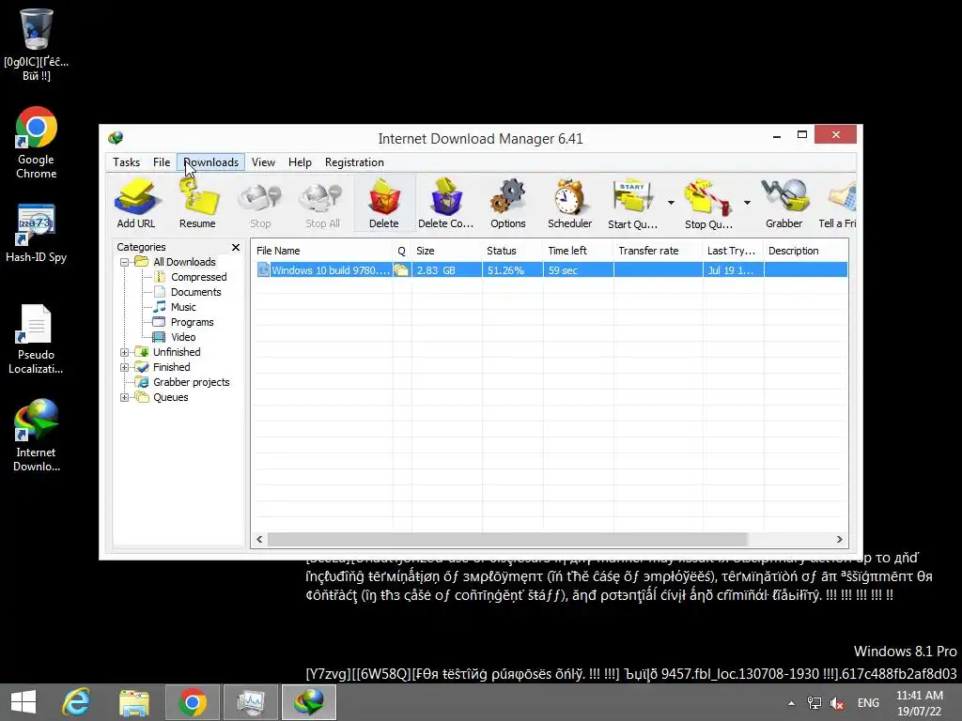Sort by Transfer rate column header

(659, 251)
